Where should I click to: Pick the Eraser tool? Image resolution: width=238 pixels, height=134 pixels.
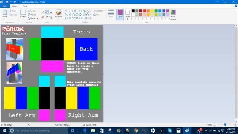tap(43, 17)
